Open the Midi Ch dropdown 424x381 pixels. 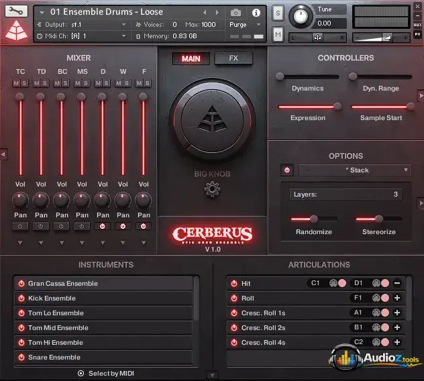point(83,36)
